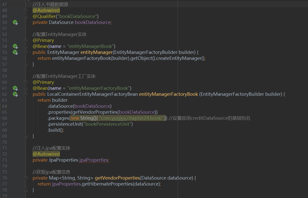308x198 pixels.
Task: Open the bean gutter icon on line 55
Action: coord(16,52)
